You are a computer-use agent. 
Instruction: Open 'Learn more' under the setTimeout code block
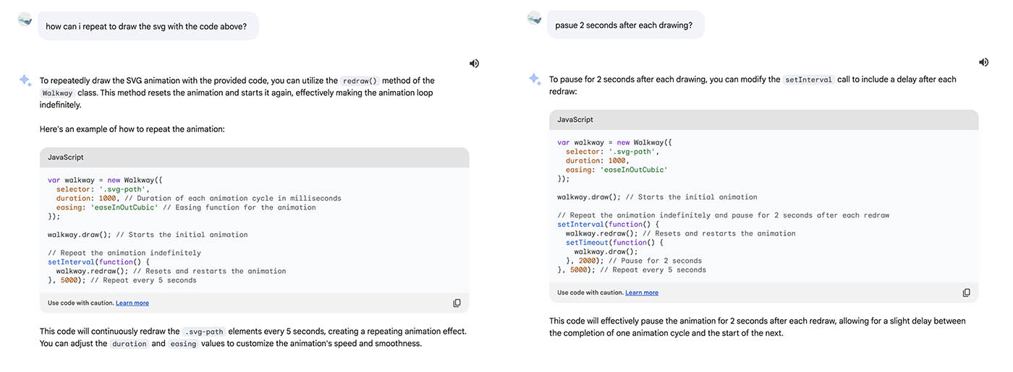[x=642, y=293]
